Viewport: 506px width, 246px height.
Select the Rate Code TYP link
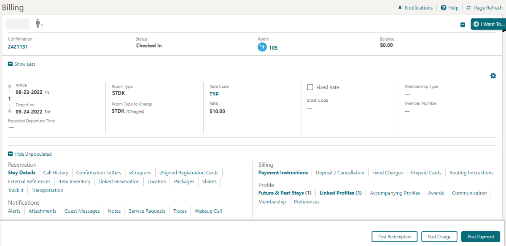coord(214,94)
